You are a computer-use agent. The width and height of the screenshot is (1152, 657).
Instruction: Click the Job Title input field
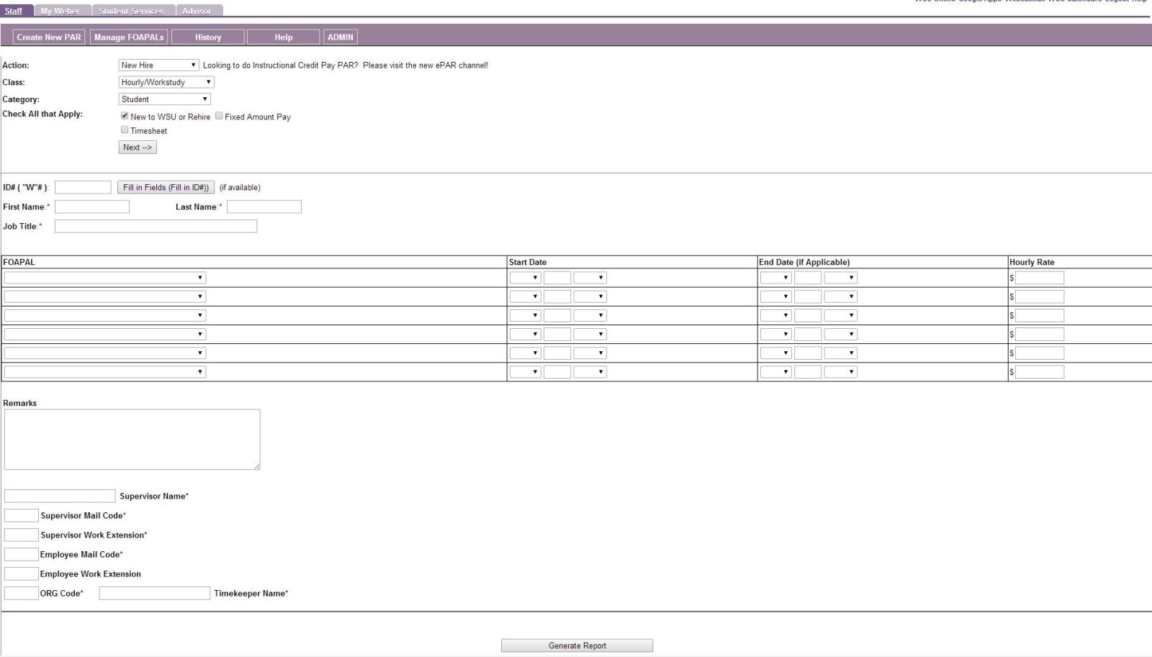click(156, 226)
